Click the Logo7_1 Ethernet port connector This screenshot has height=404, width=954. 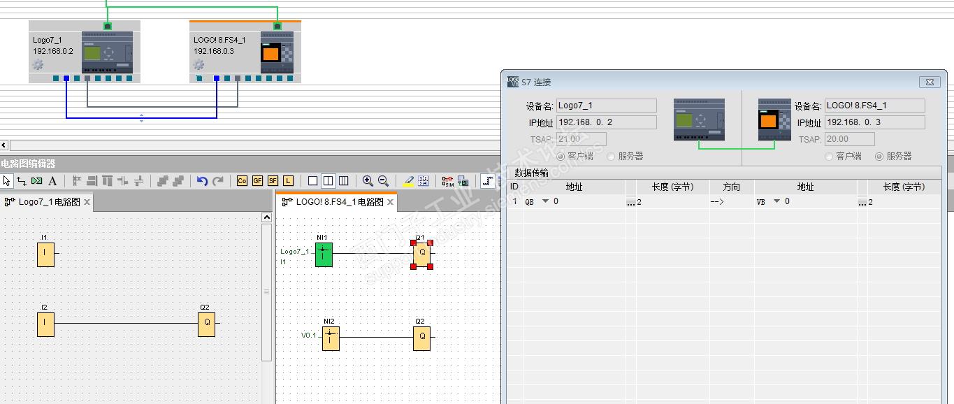coord(107,26)
